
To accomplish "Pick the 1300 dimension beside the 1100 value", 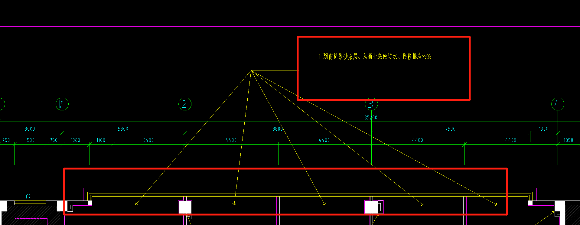I will pos(75,140).
